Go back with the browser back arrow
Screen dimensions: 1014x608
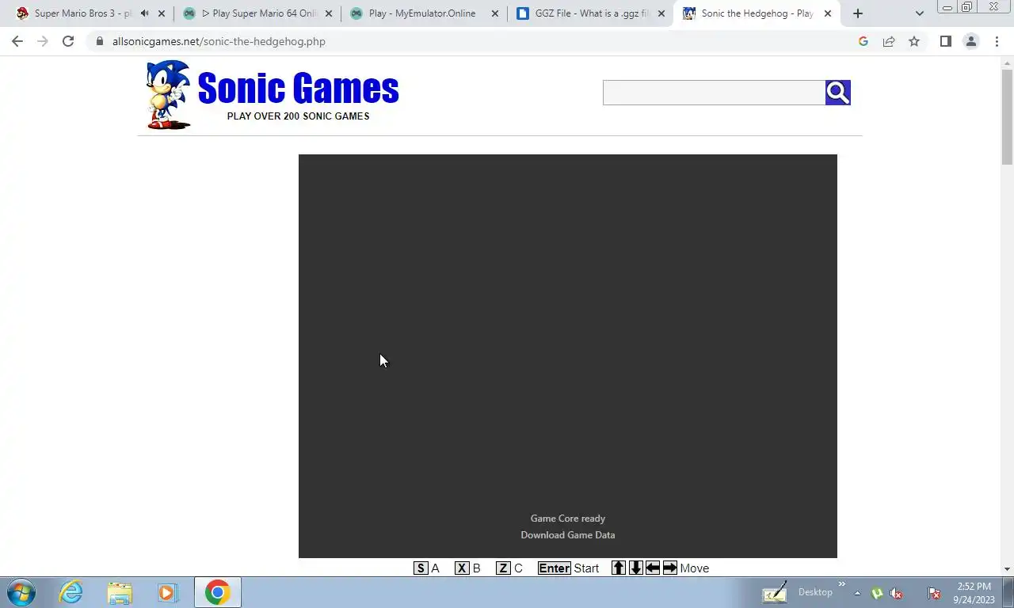point(17,41)
